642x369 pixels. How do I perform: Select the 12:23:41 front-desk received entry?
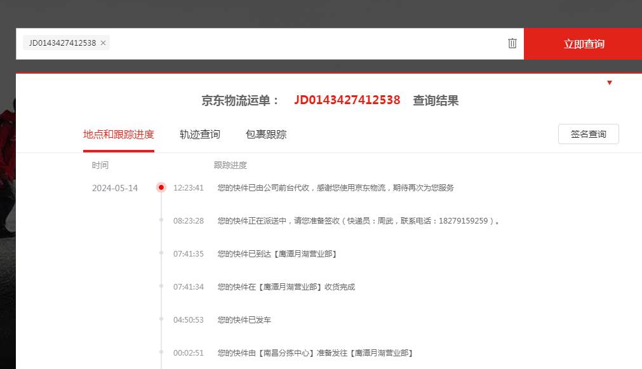click(x=336, y=187)
